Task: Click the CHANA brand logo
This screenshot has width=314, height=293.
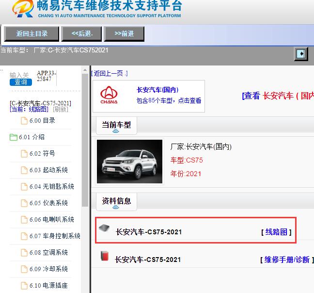Action: pyautogui.click(x=109, y=95)
